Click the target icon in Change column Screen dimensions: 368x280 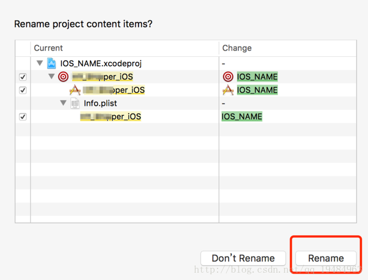[x=228, y=77]
